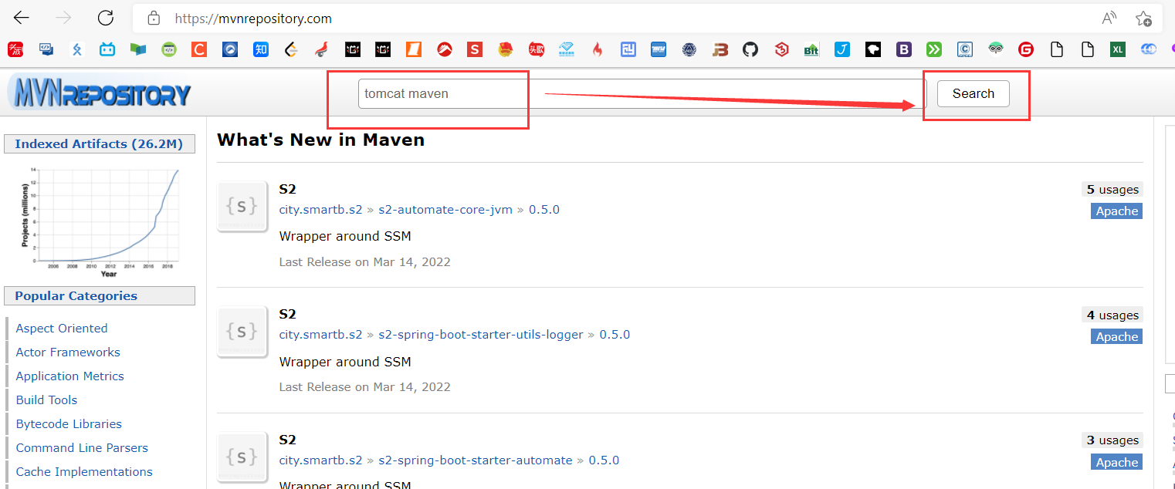Open the s2-automate-core-jvm artifact link
The width and height of the screenshot is (1175, 489).
tap(445, 210)
